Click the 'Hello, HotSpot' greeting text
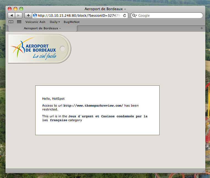Image resolution: width=210 pixels, height=178 pixels. click(53, 99)
